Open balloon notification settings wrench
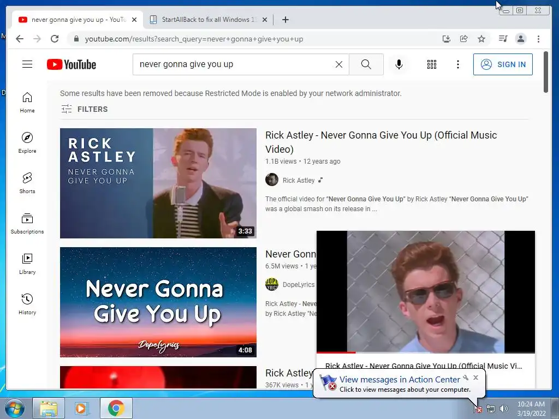 coord(466,378)
